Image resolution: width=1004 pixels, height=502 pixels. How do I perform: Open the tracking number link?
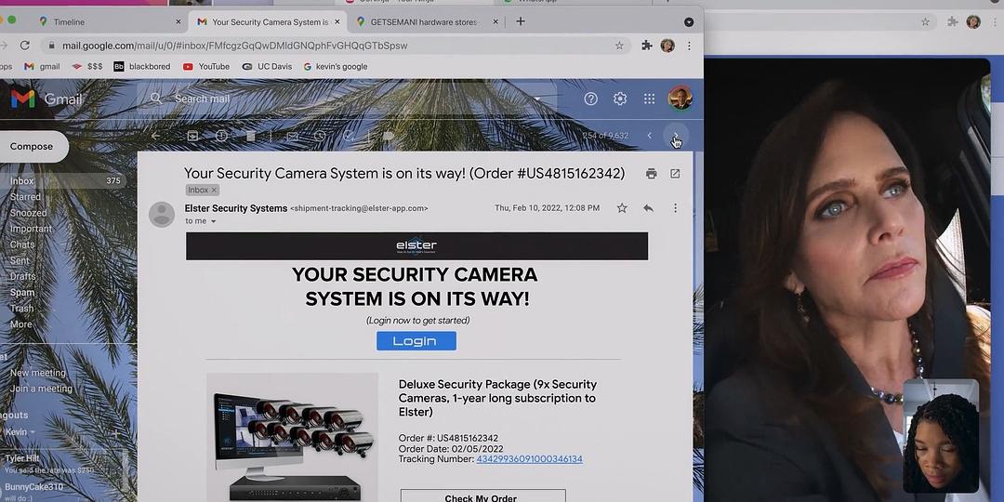click(x=529, y=459)
